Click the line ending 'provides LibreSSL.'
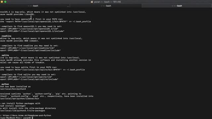The height and width of the screenshot is (119, 212). [x=18, y=15]
